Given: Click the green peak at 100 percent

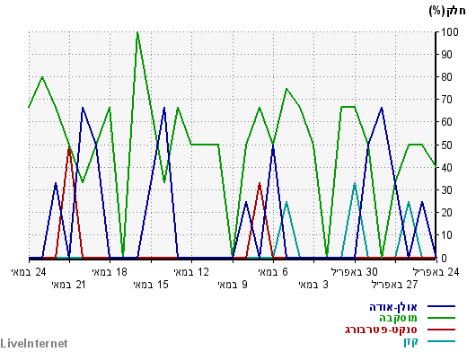Looking at the screenshot, I should (137, 32).
